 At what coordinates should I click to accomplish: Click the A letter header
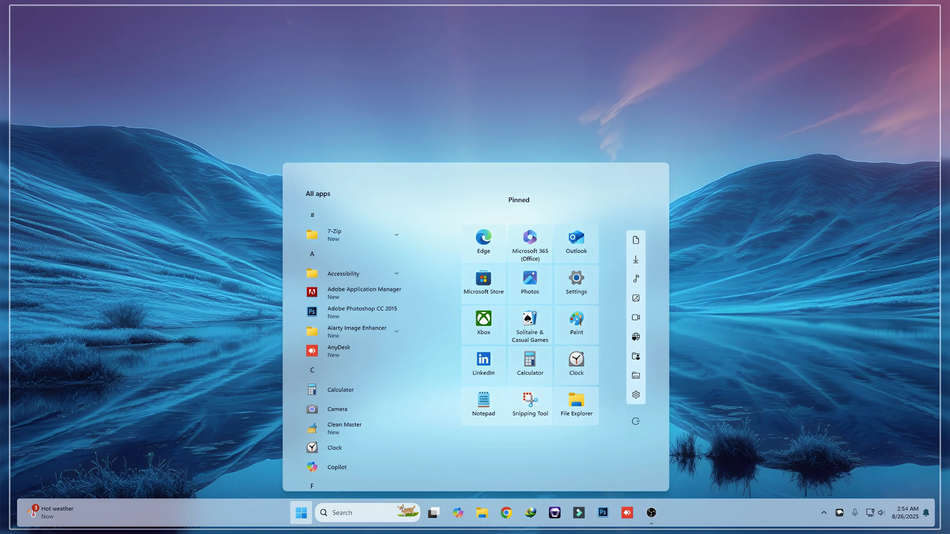(312, 254)
